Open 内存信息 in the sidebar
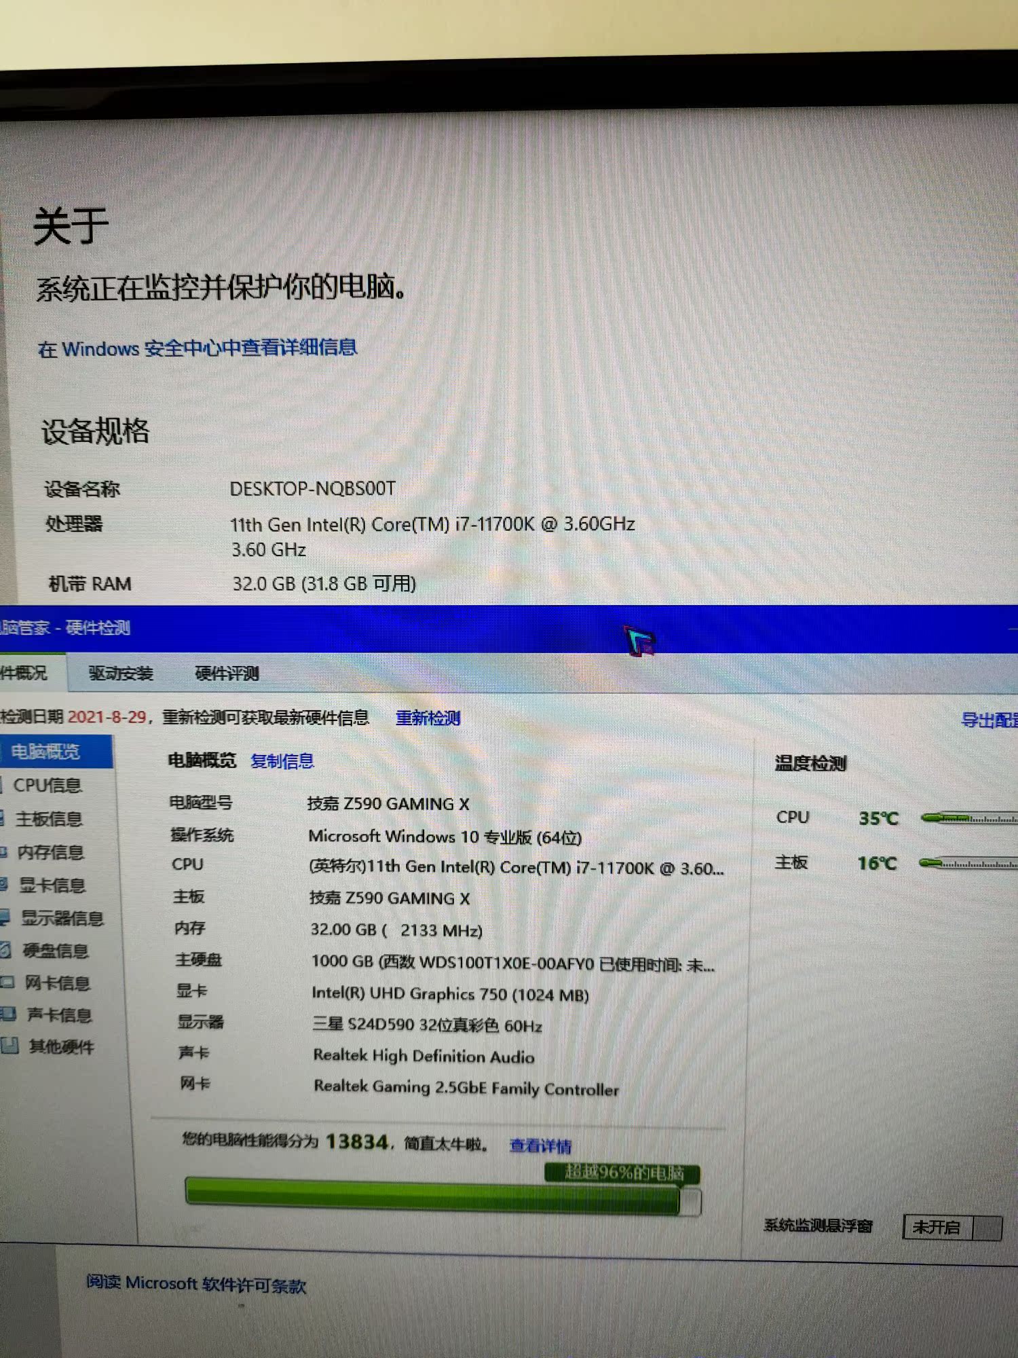The width and height of the screenshot is (1018, 1358). click(50, 852)
